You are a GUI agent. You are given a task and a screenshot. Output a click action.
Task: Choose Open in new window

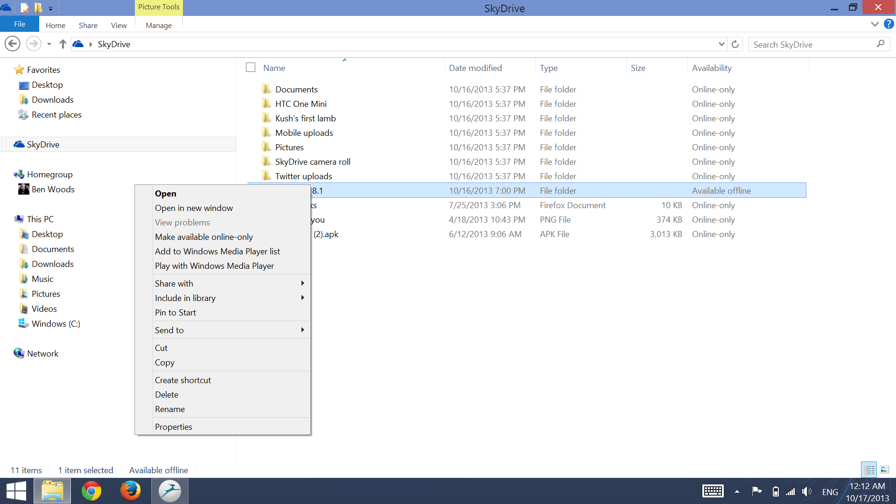tap(194, 208)
